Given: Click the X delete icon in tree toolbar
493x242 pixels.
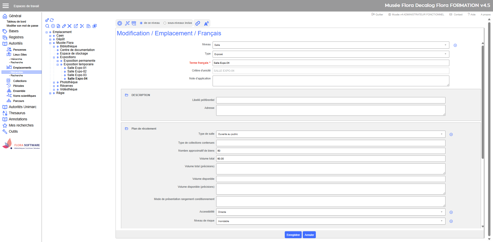Looking at the screenshot, I should click(x=70, y=26).
